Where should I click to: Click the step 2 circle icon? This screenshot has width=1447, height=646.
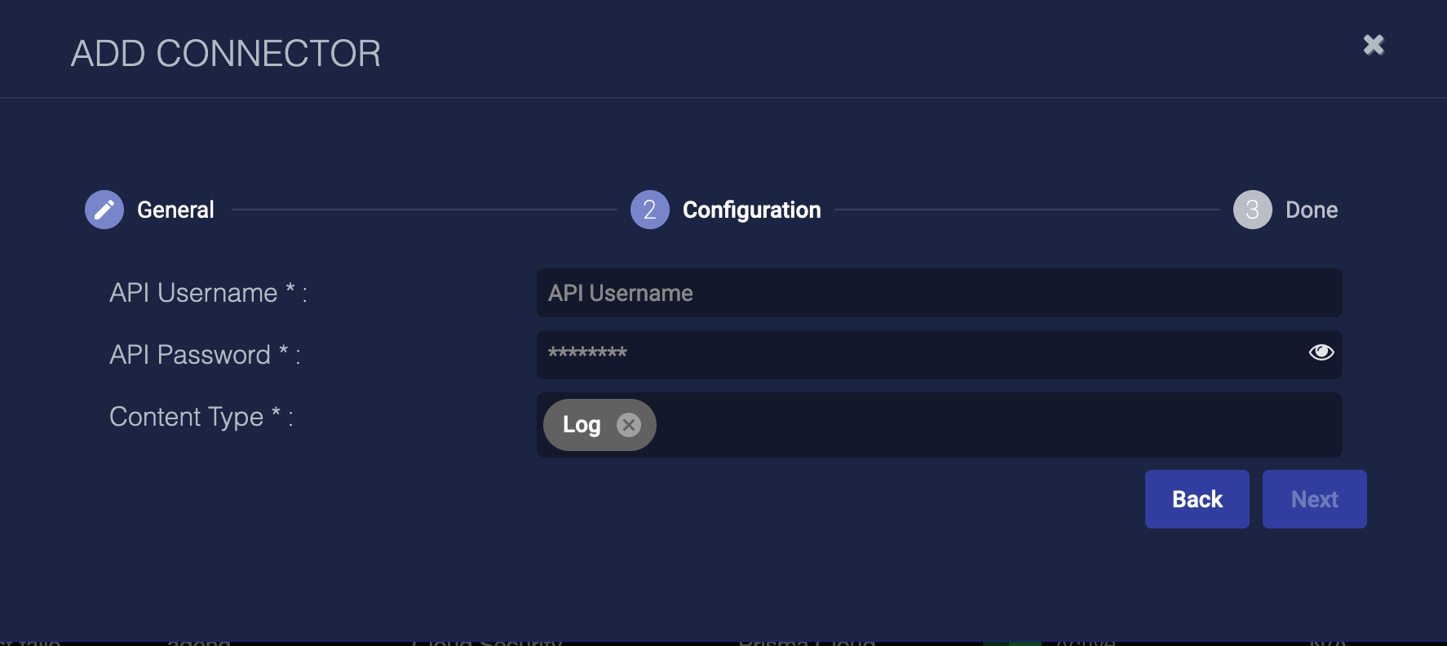(649, 210)
